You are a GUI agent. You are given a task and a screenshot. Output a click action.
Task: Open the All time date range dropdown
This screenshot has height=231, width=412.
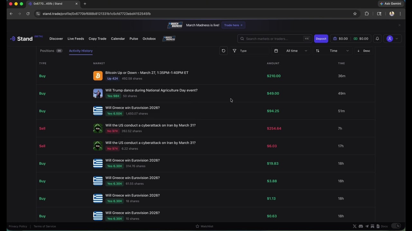point(291,51)
